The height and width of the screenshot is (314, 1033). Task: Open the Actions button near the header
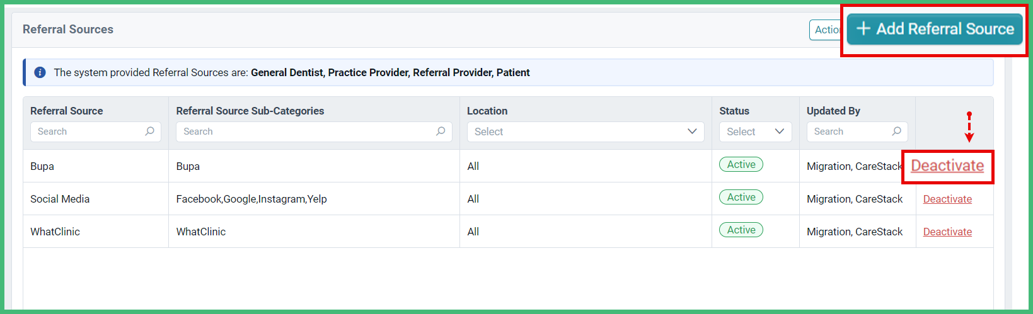click(826, 30)
